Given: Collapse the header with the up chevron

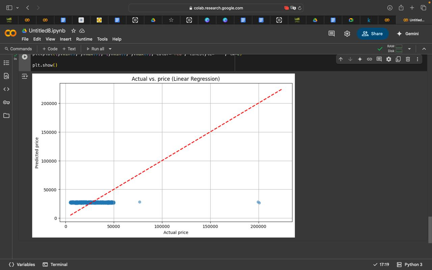Looking at the screenshot, I should point(424,49).
